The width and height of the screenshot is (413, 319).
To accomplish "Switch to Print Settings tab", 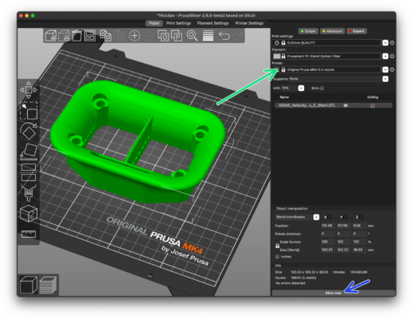I will pos(178,23).
